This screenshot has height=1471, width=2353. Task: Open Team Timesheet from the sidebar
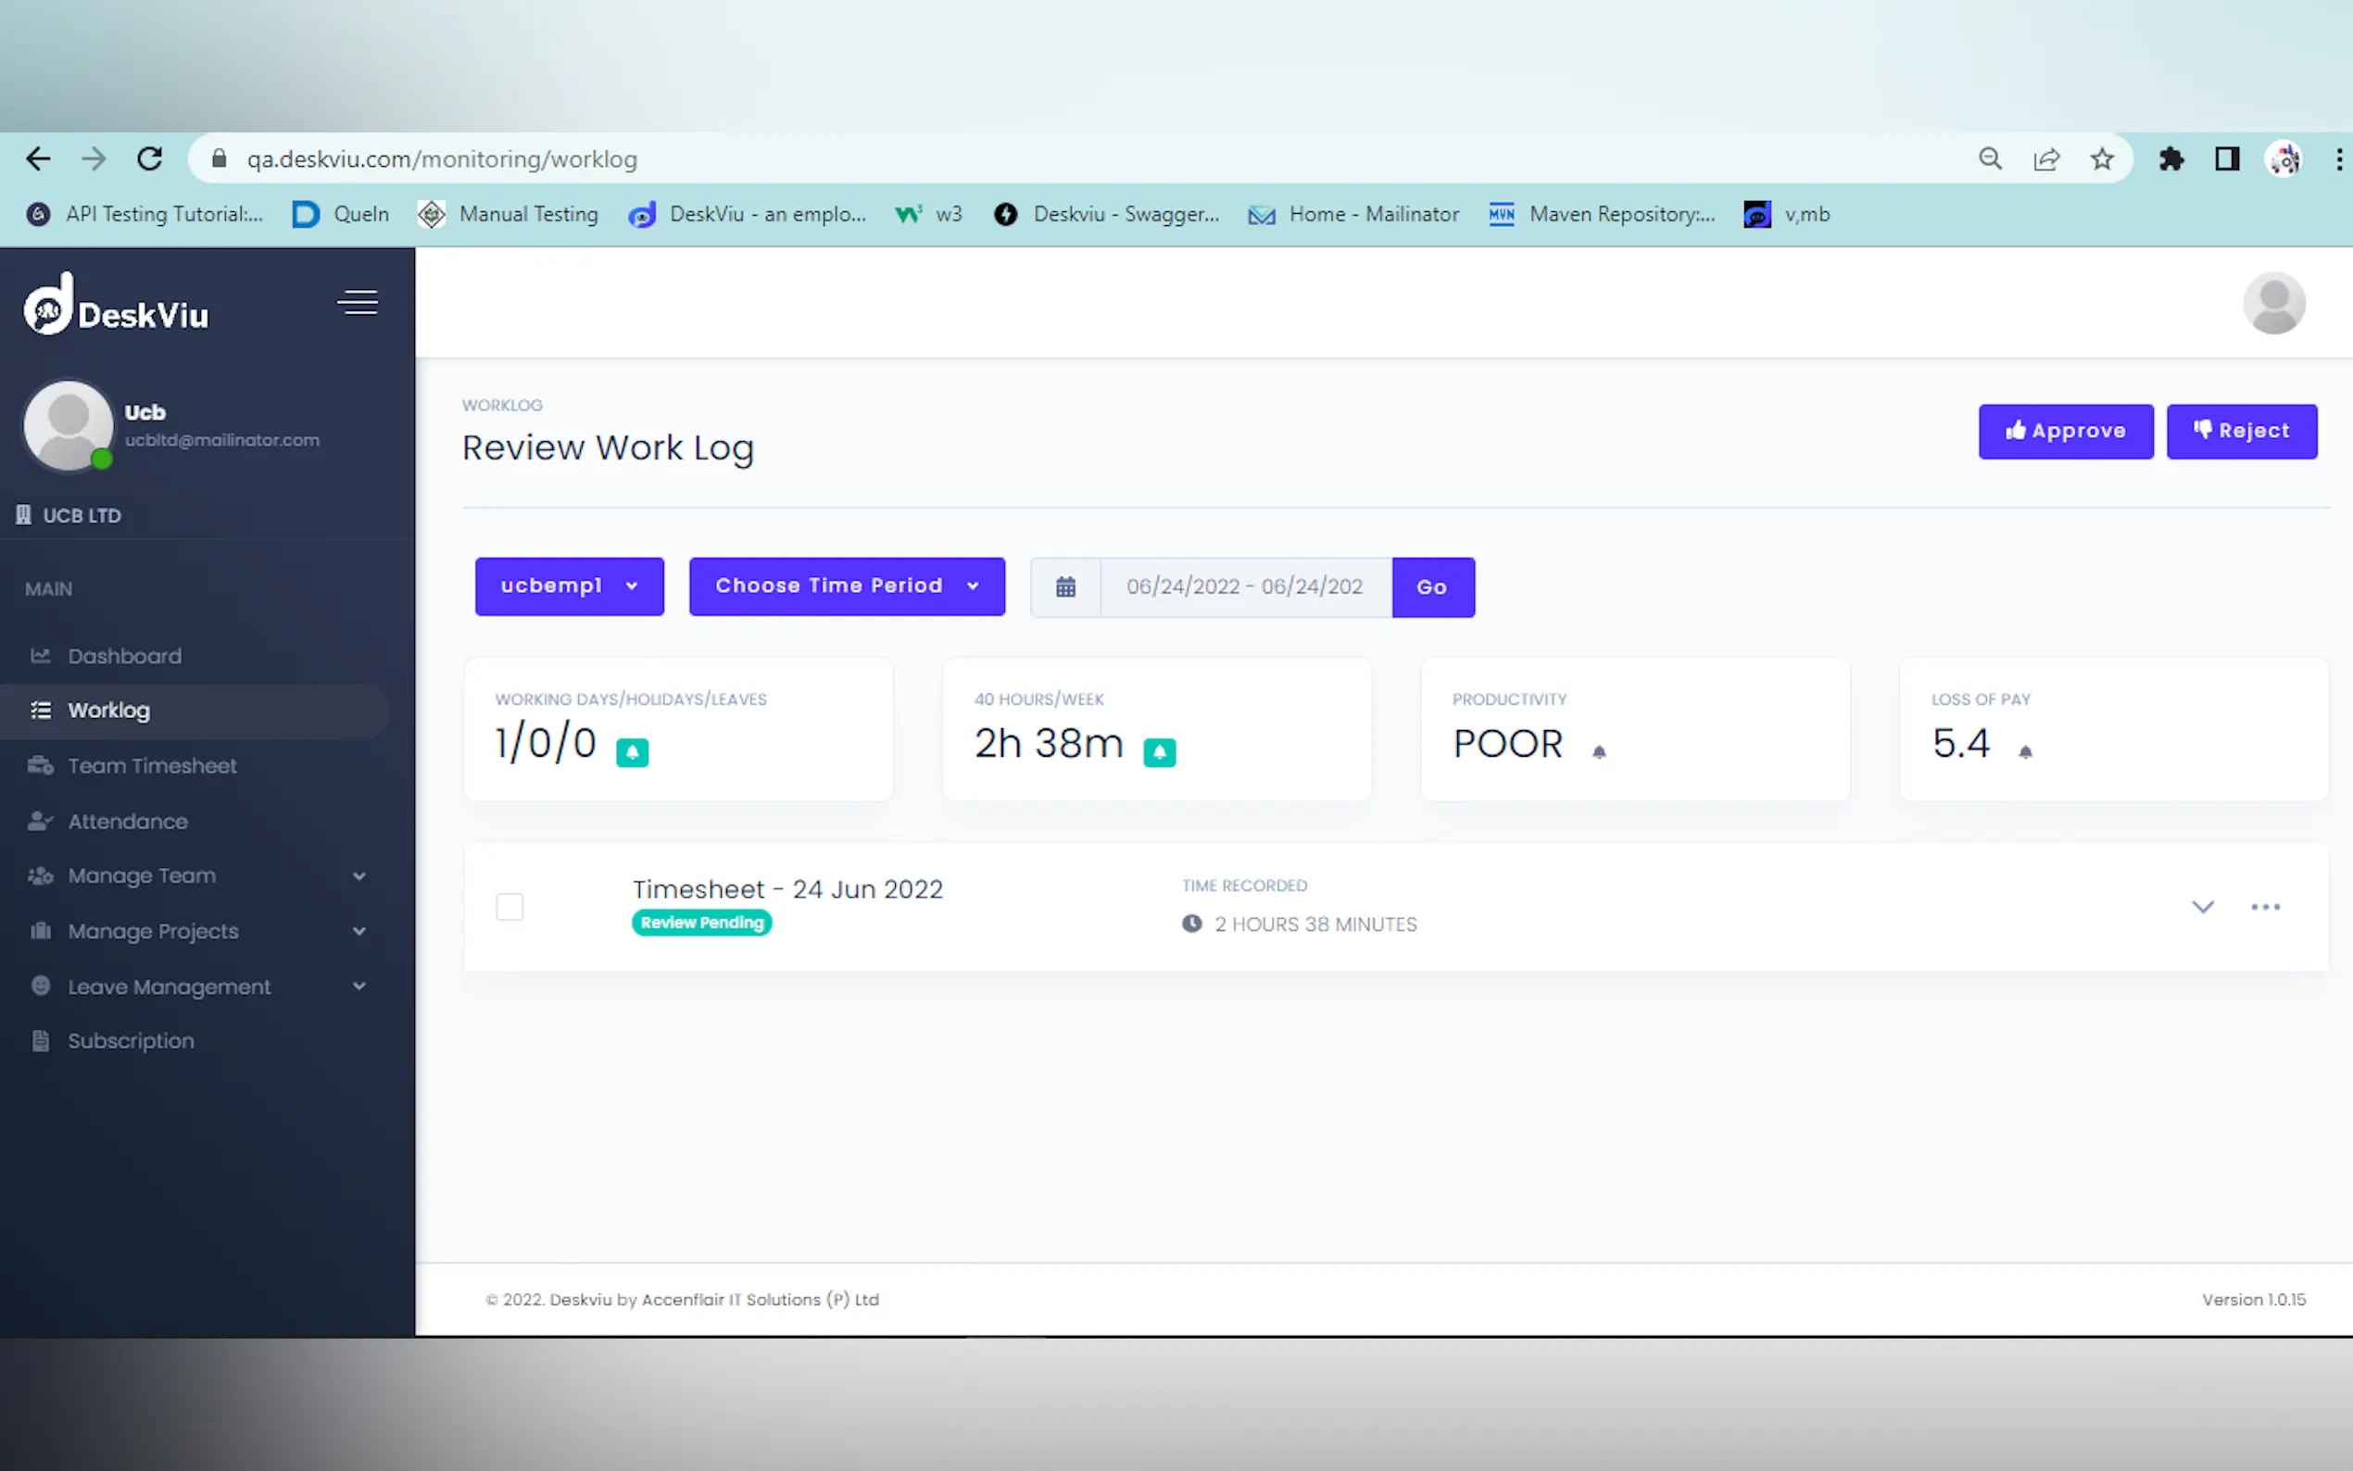coord(152,766)
